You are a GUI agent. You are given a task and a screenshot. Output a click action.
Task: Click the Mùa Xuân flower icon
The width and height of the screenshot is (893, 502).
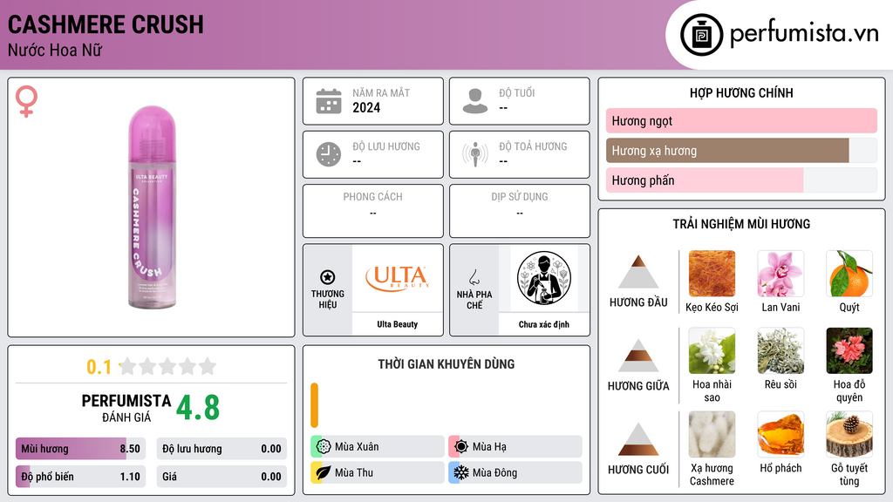click(x=324, y=447)
